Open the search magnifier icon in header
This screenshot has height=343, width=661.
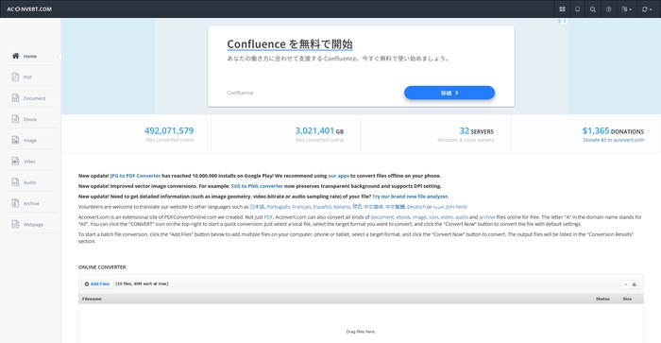coord(593,9)
